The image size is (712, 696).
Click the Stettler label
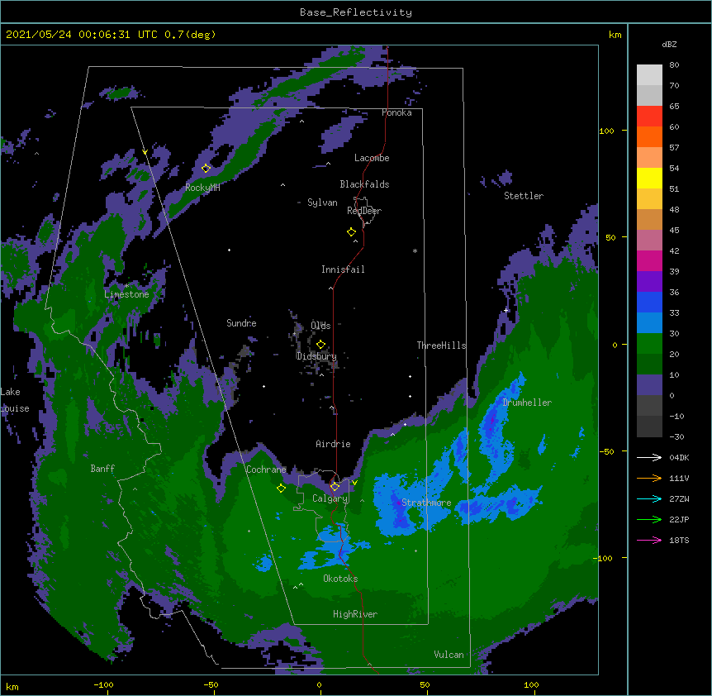[524, 196]
